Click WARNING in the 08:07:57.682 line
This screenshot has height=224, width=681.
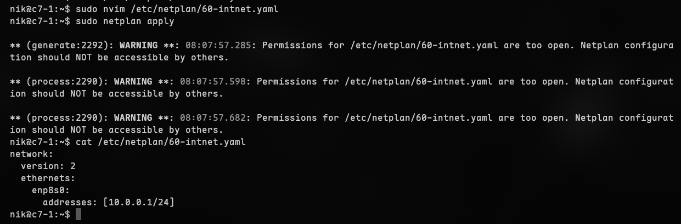(133, 118)
